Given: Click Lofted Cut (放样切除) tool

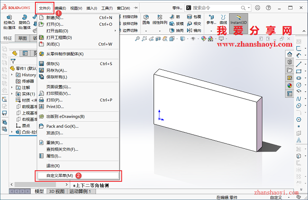Looking at the screenshot, I should point(129,24).
